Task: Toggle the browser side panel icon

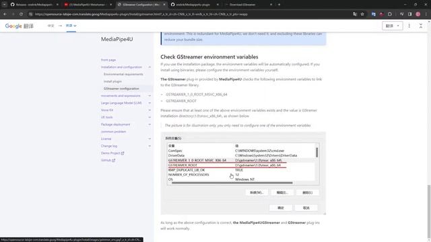Action: pyautogui.click(x=410, y=14)
